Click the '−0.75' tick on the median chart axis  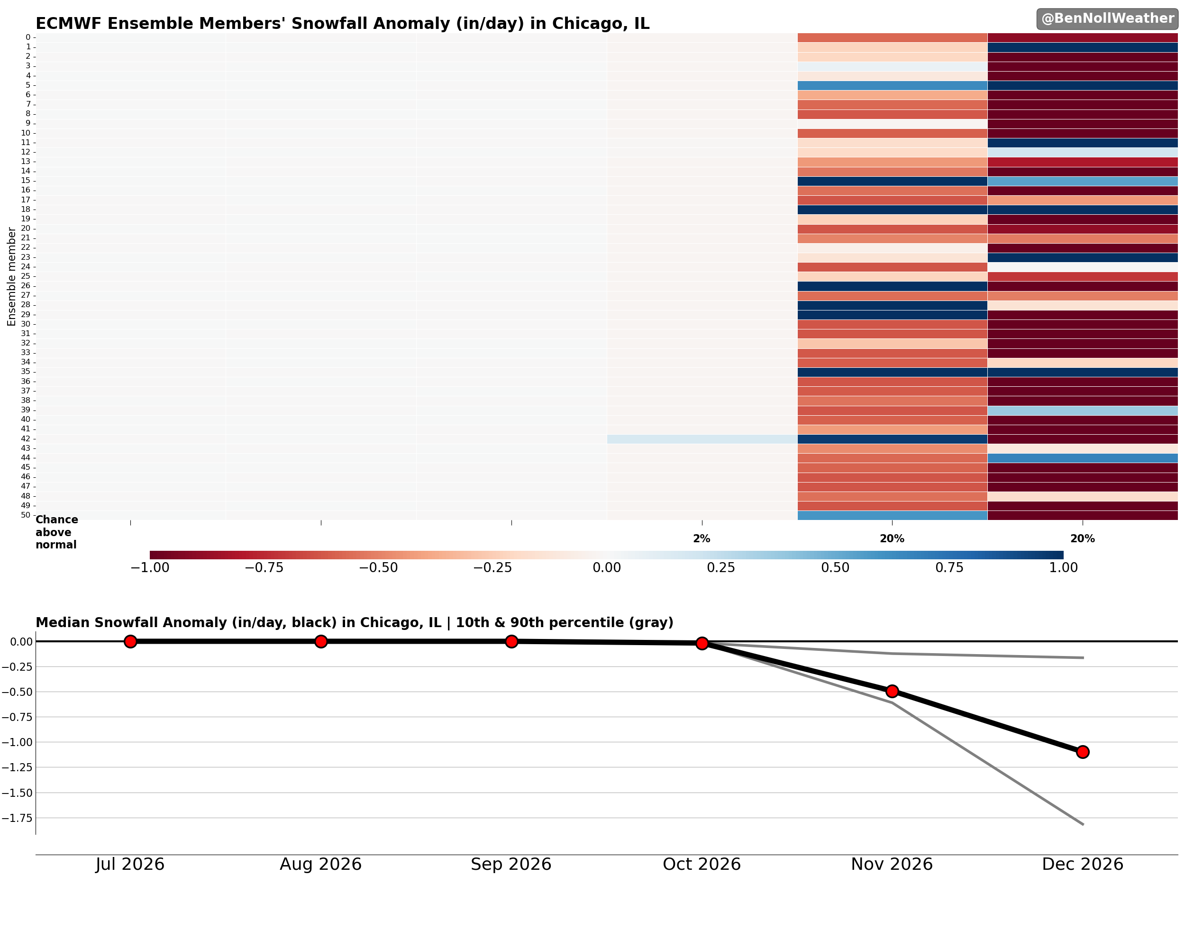(17, 717)
